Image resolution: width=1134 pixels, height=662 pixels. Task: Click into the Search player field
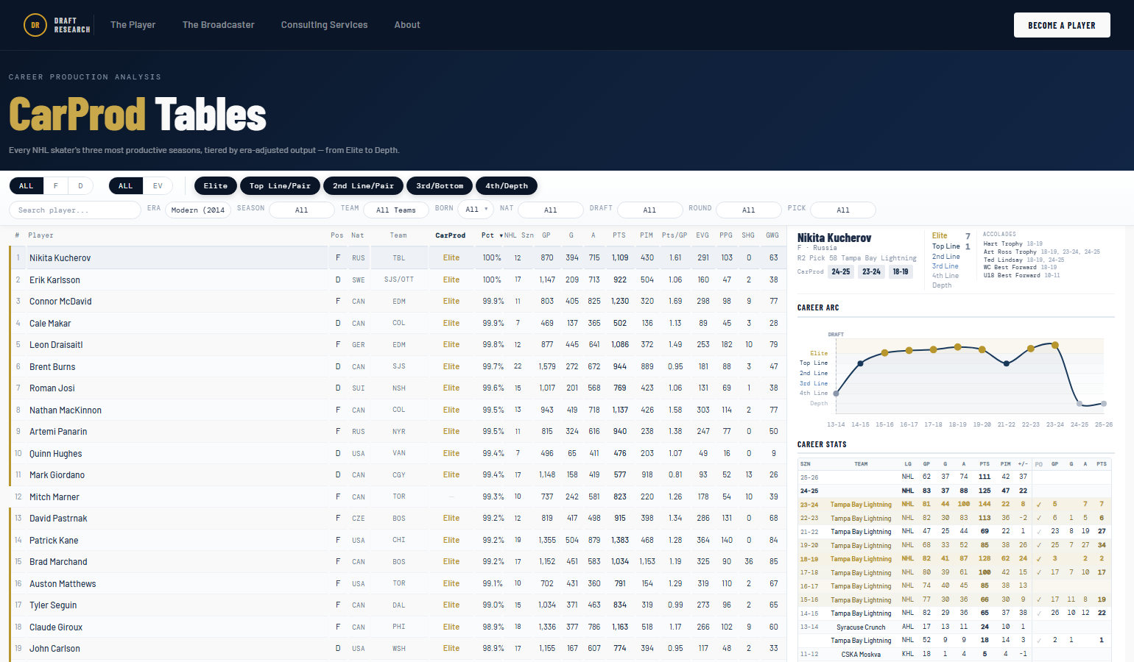pyautogui.click(x=74, y=210)
